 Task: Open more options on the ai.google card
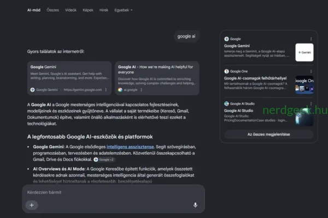click(142, 90)
